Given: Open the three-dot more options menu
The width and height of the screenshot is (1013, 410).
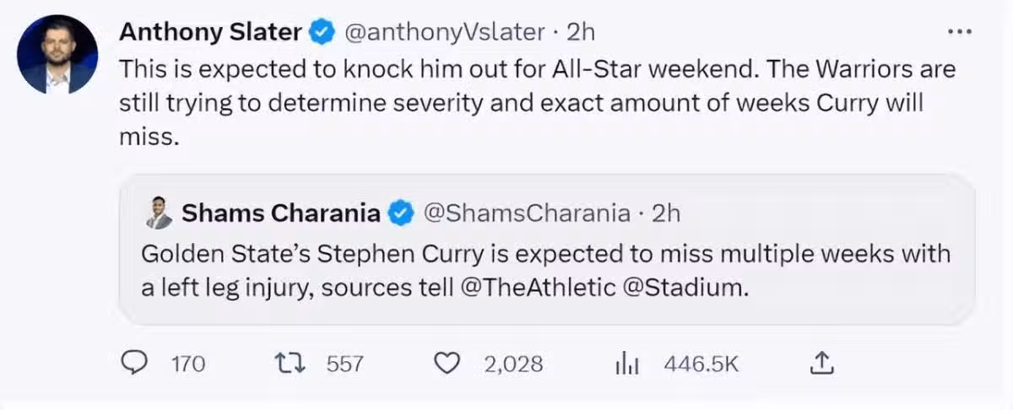Looking at the screenshot, I should point(960,33).
